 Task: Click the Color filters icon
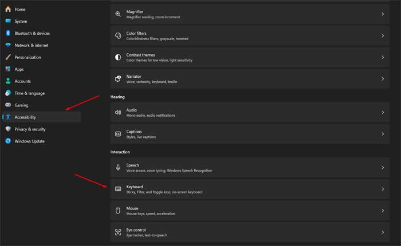[118, 35]
